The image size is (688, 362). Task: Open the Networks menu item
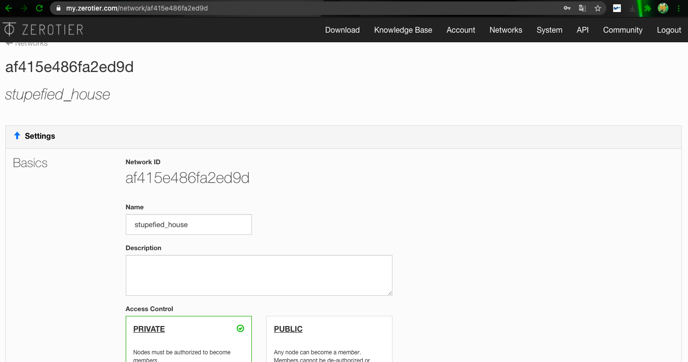506,30
